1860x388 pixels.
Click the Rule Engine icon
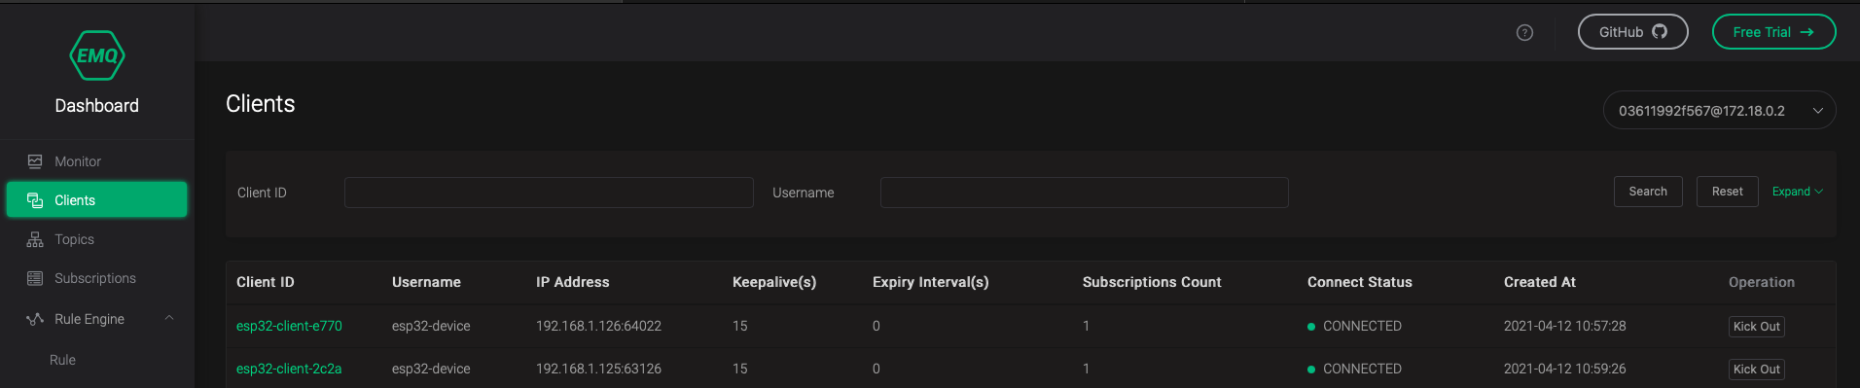(x=35, y=319)
